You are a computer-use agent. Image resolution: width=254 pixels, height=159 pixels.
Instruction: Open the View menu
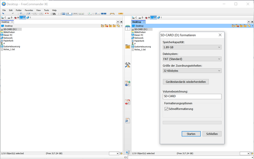[x=38, y=10]
